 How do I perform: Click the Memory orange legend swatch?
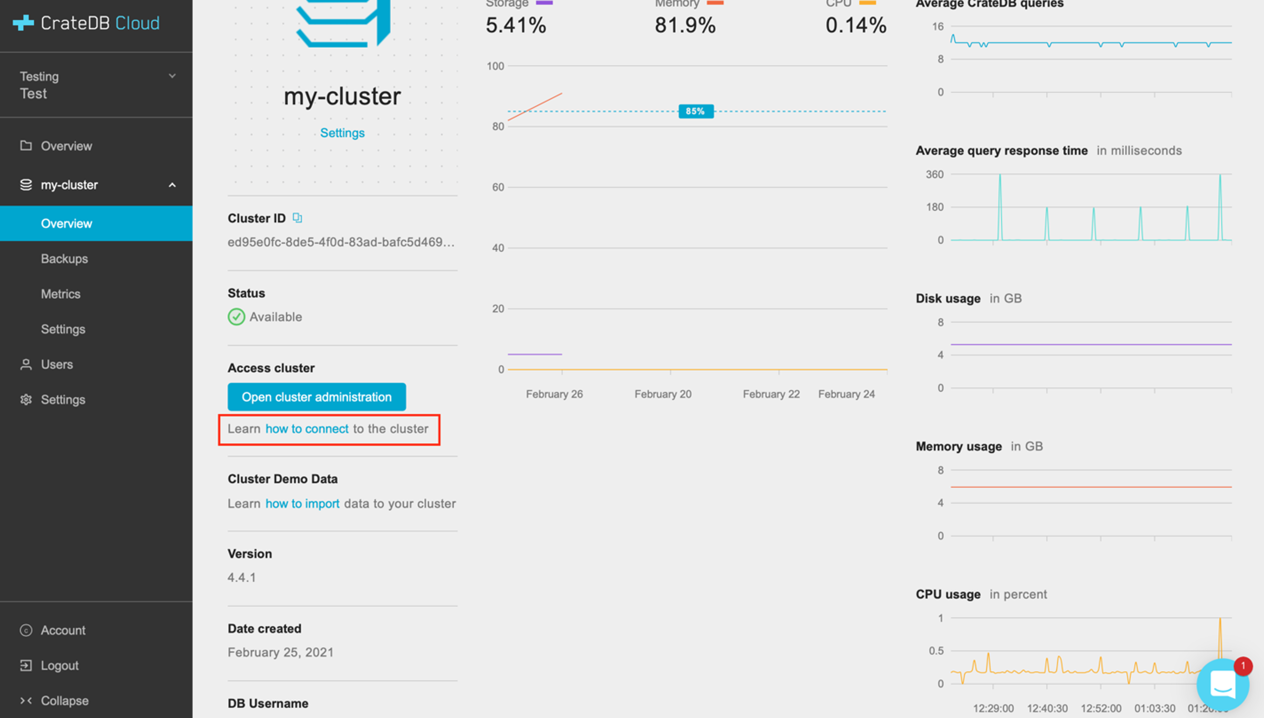pos(715,3)
